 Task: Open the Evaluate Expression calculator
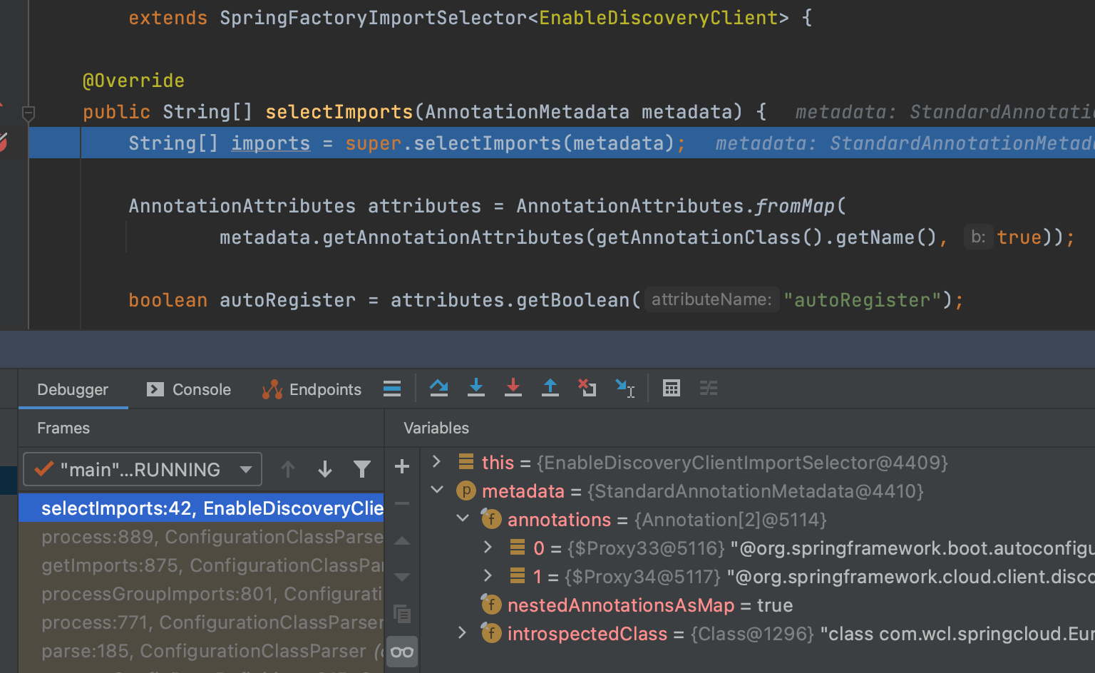coord(672,388)
